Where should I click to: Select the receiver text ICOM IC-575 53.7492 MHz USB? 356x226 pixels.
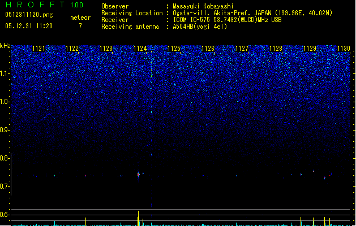(227, 20)
